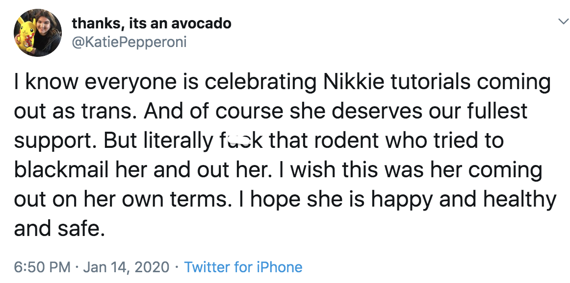This screenshot has width=570, height=283.
Task: Click the word "celebrating" in the tweet
Action: coord(259,82)
